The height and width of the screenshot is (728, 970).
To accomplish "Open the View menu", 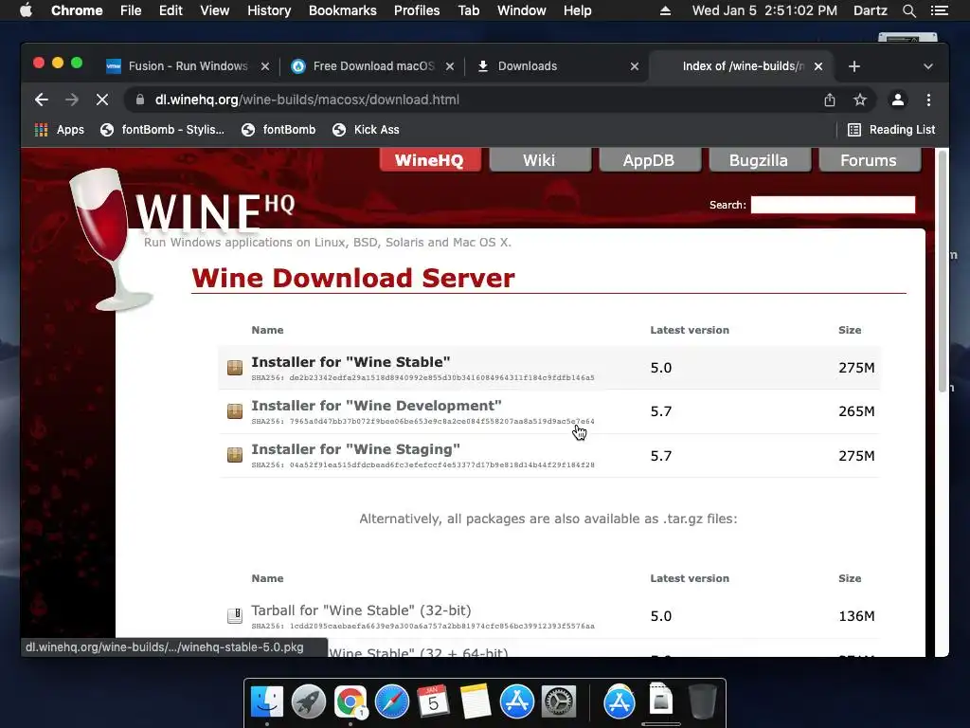I will click(215, 10).
